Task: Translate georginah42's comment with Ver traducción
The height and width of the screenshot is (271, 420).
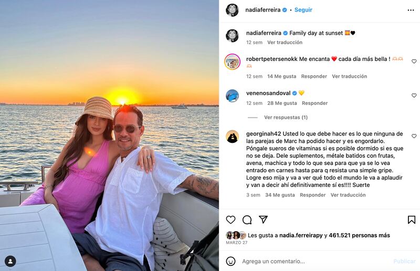Action: click(x=348, y=195)
